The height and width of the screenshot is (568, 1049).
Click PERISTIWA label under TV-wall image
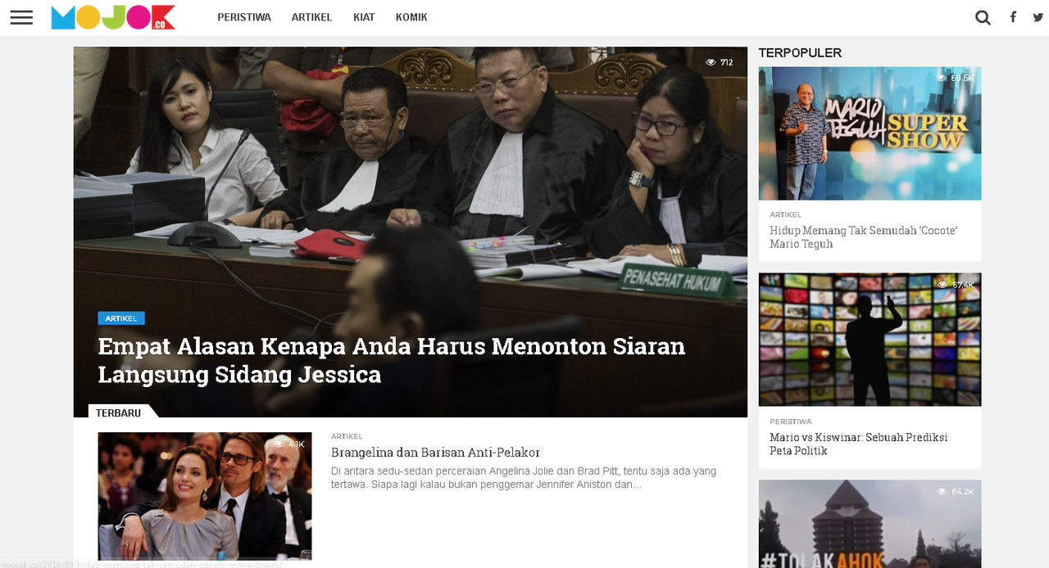[791, 421]
